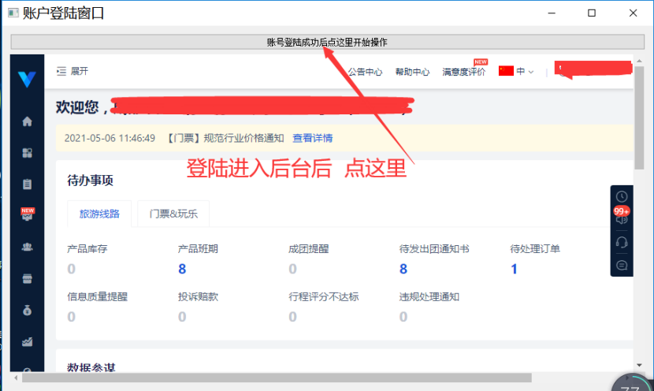Click the speaker notifications icon with 99+
Image resolution: width=654 pixels, height=391 pixels.
point(622,218)
